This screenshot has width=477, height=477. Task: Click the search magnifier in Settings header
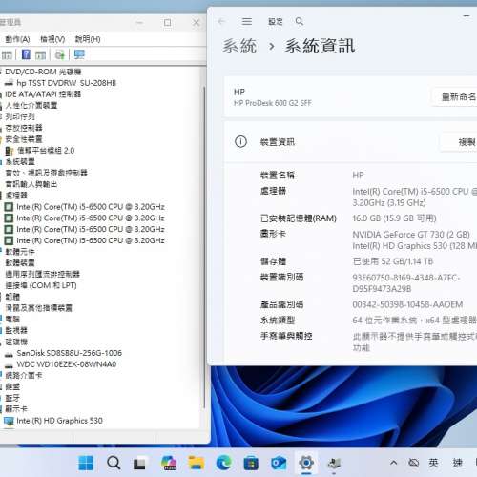(x=299, y=21)
